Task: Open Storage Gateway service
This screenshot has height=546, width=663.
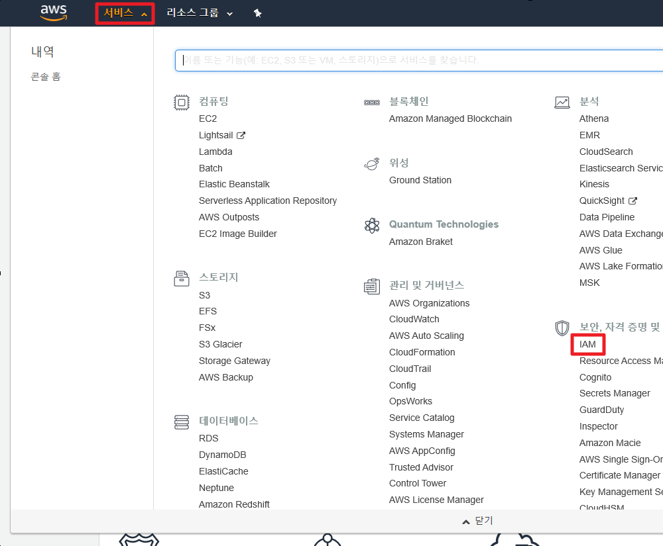Action: (x=234, y=360)
